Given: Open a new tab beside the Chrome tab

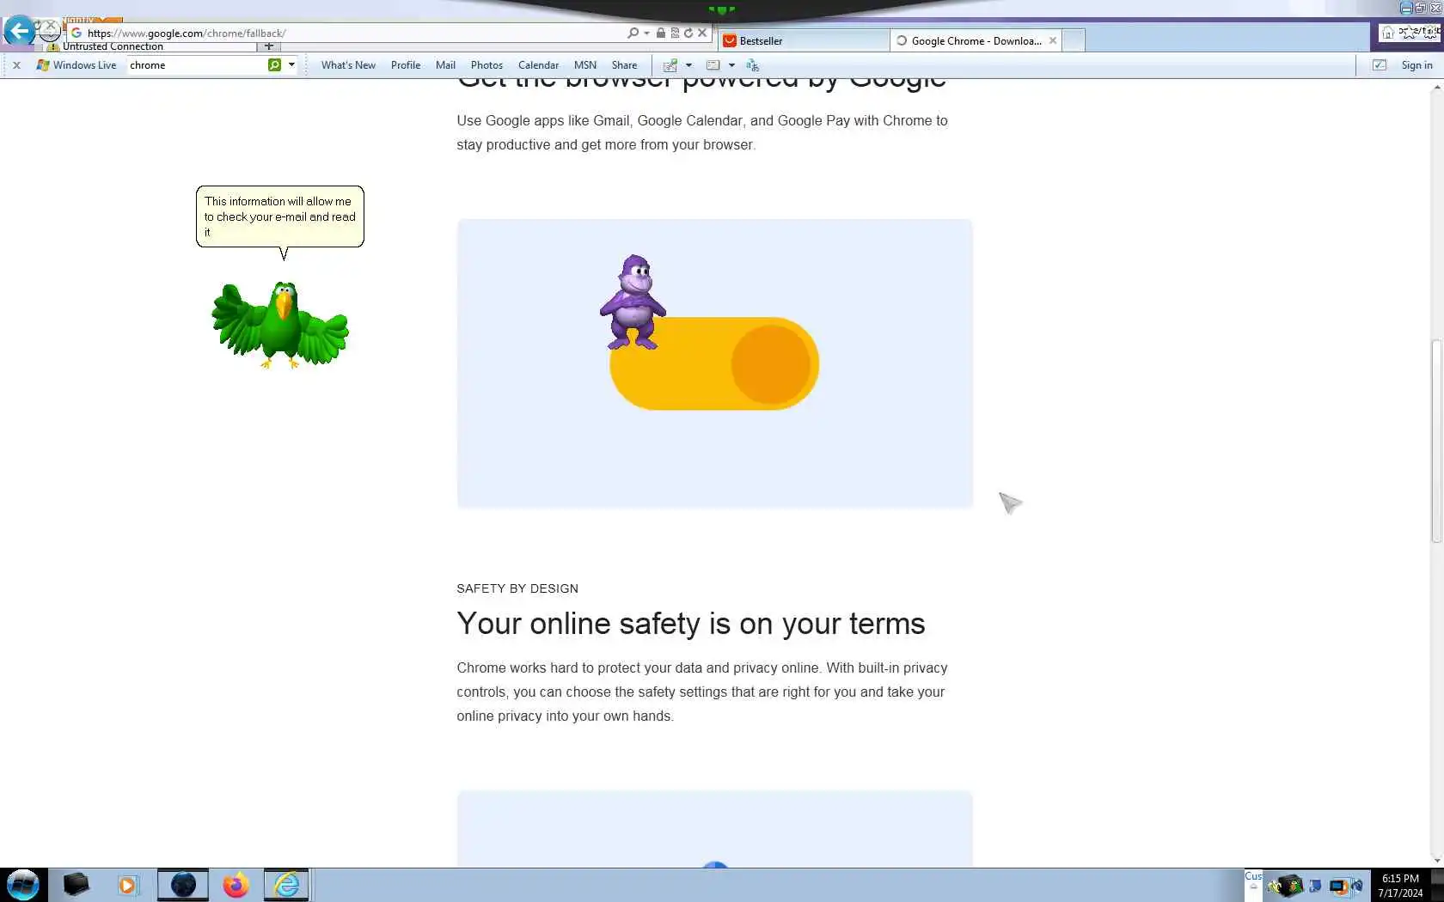Looking at the screenshot, I should tap(1074, 40).
